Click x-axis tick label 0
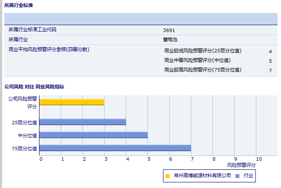 tap(41, 159)
